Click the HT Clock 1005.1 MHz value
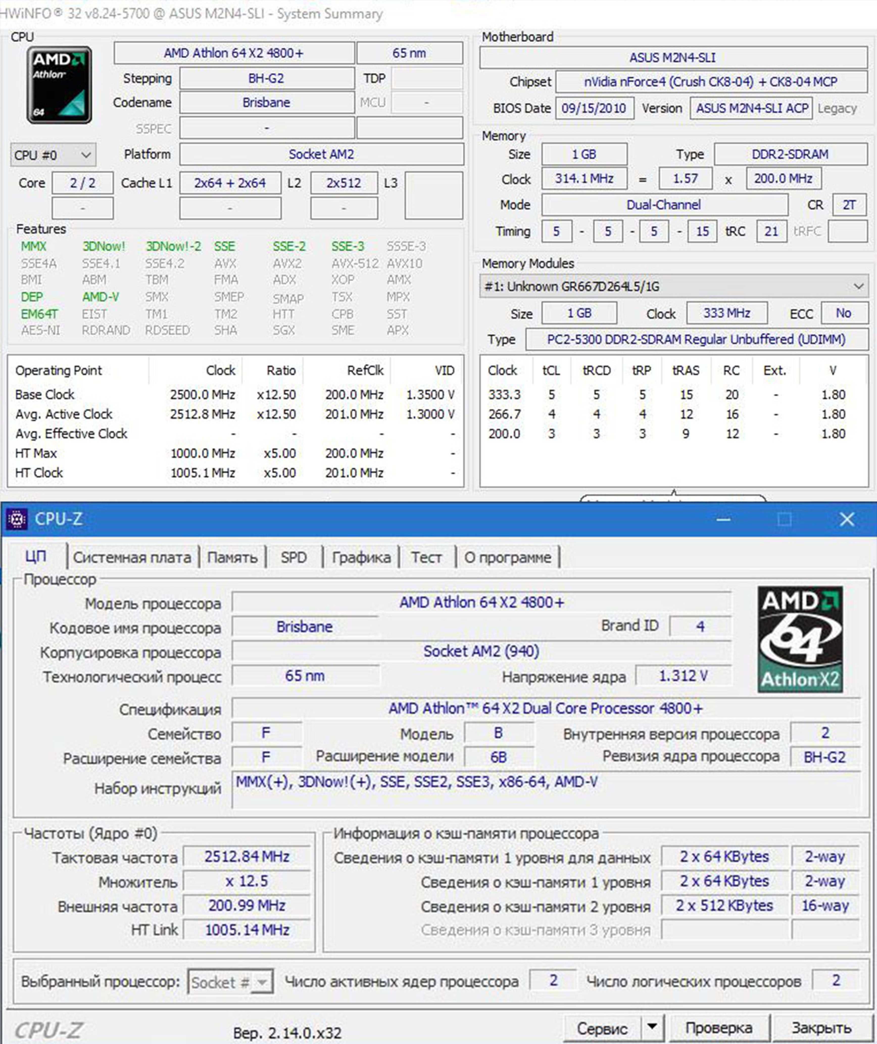 [202, 473]
